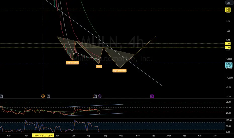Click the 2024 label on time axis

pyautogui.click(x=169, y=135)
